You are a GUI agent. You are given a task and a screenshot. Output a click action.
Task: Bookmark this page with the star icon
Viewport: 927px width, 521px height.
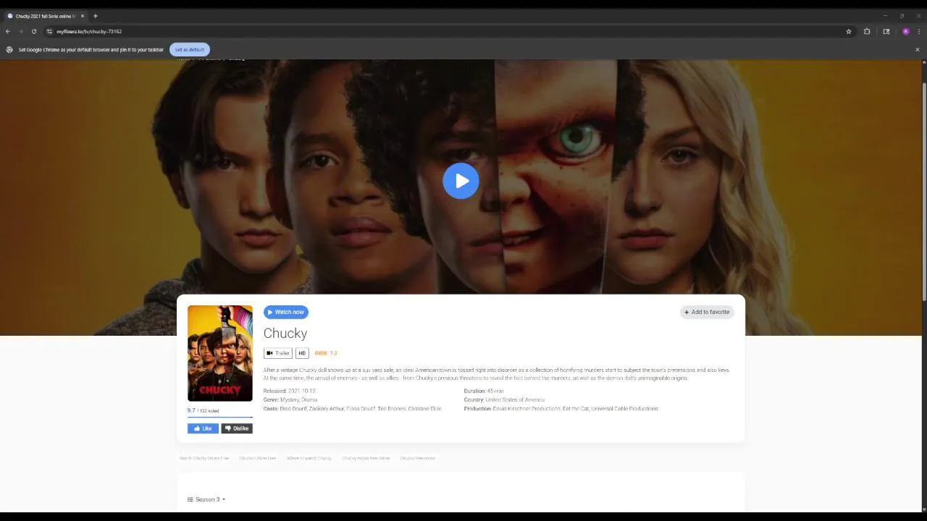click(849, 31)
